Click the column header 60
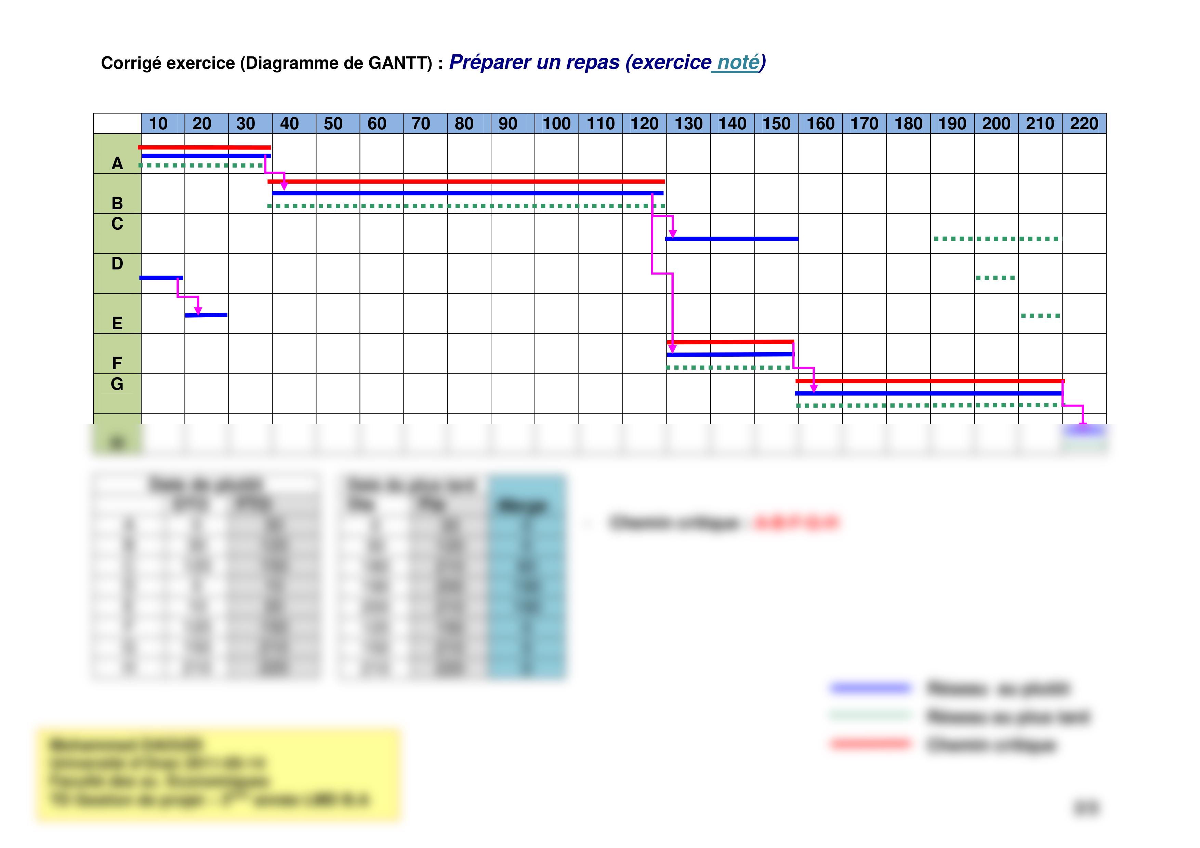 pos(382,124)
